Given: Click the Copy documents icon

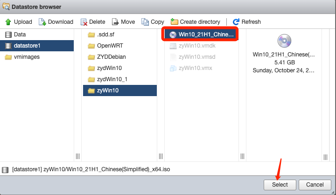Looking at the screenshot, I should click(x=145, y=22).
